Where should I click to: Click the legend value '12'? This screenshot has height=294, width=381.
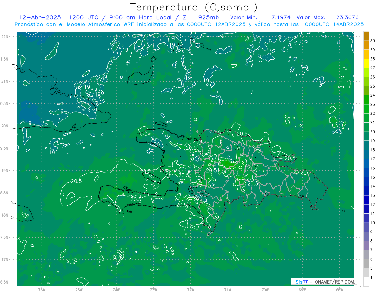[x=373, y=205]
